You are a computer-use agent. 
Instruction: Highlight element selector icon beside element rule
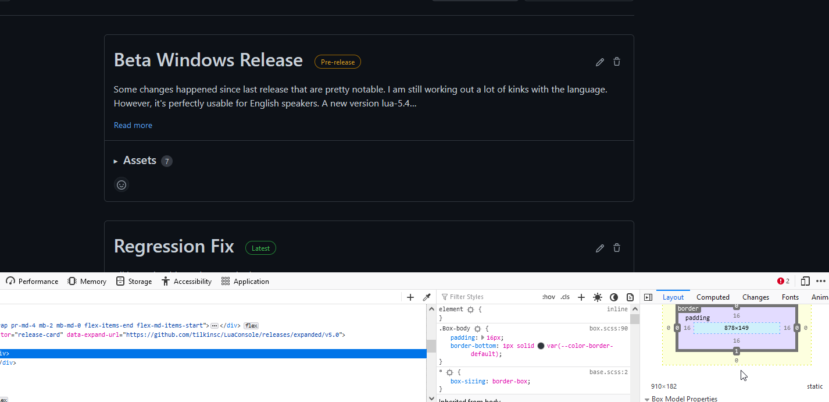[470, 309]
